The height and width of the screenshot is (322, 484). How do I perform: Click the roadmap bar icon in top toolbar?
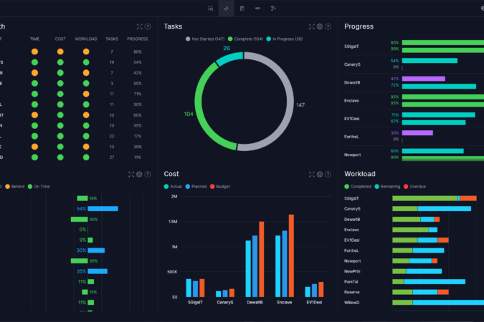[x=257, y=9]
